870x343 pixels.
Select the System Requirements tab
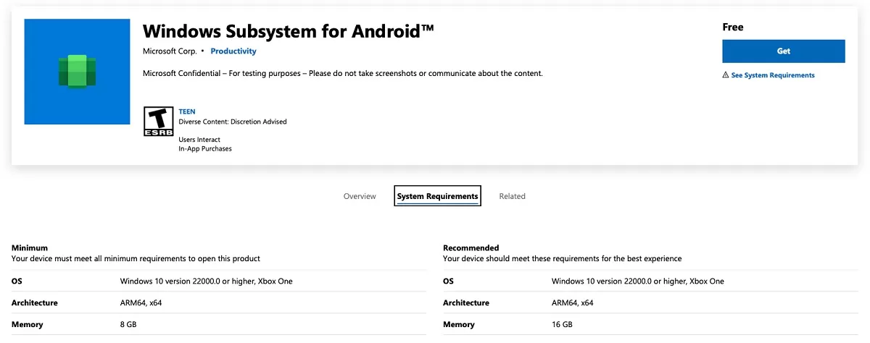[437, 196]
